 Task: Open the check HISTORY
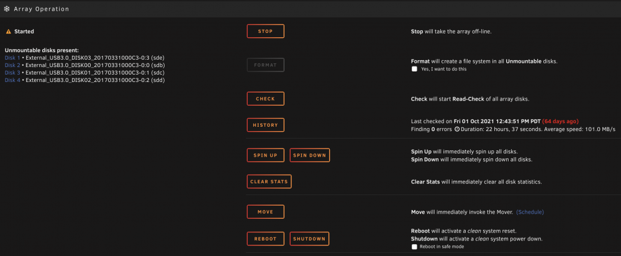[x=265, y=125]
